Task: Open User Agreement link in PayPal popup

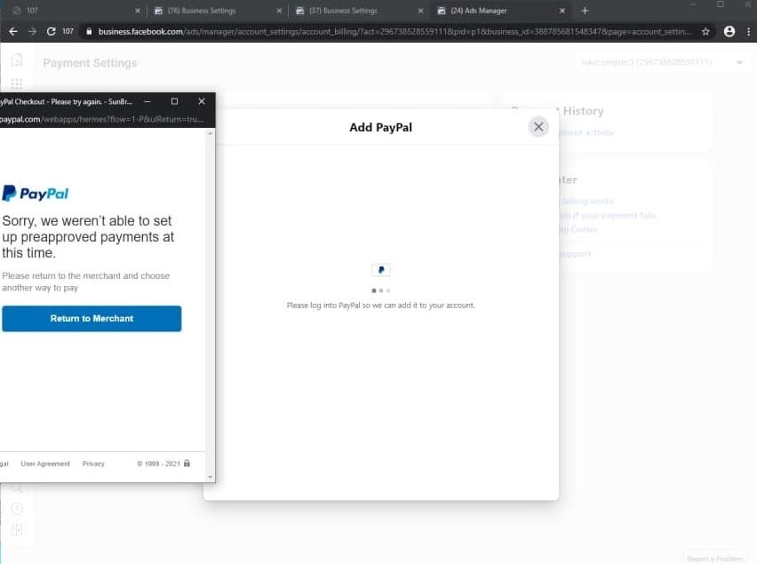Action: pyautogui.click(x=45, y=464)
